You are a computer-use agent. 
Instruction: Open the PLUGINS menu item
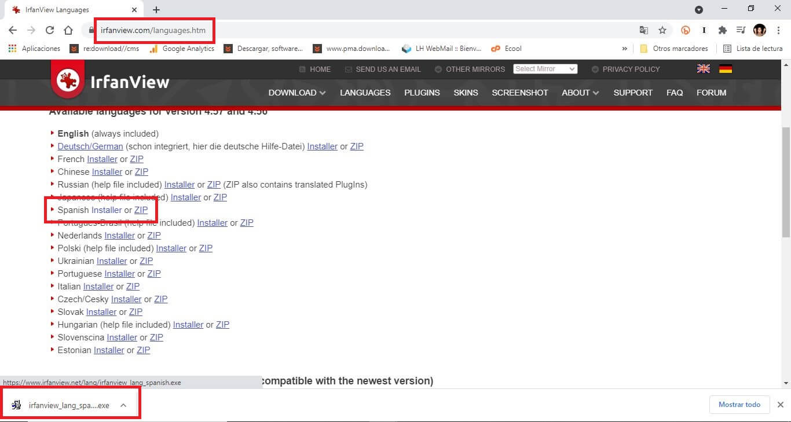422,93
